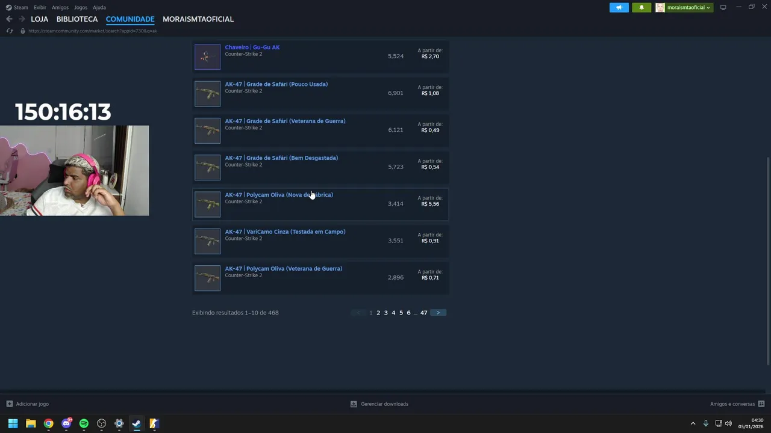
Task: Click the Safári (Bem Desgastada) thumbnail
Action: point(207,167)
